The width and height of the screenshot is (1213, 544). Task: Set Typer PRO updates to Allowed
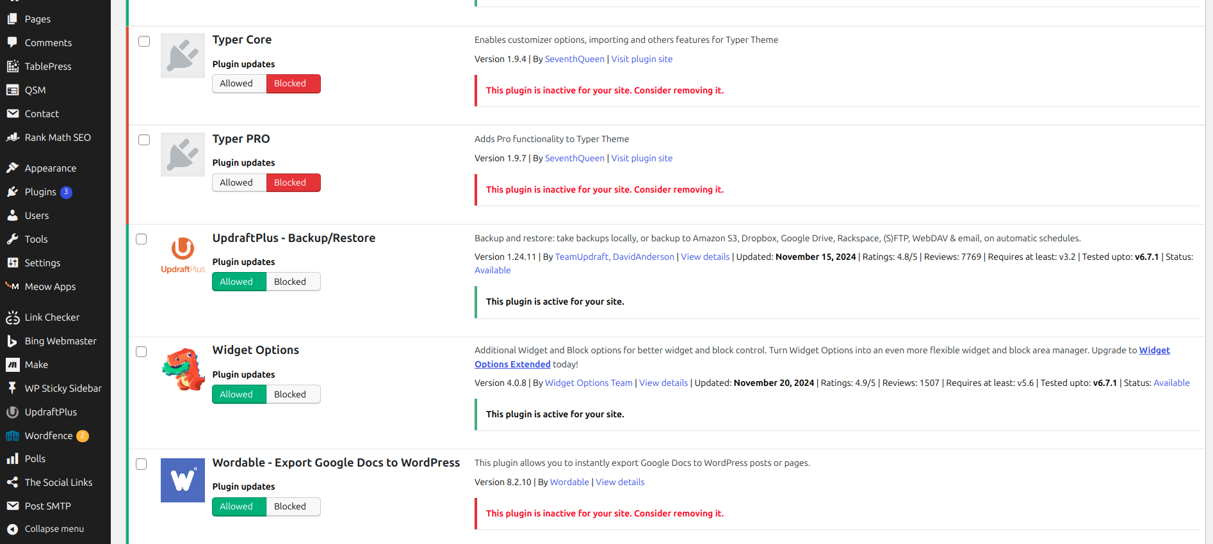[x=236, y=182]
